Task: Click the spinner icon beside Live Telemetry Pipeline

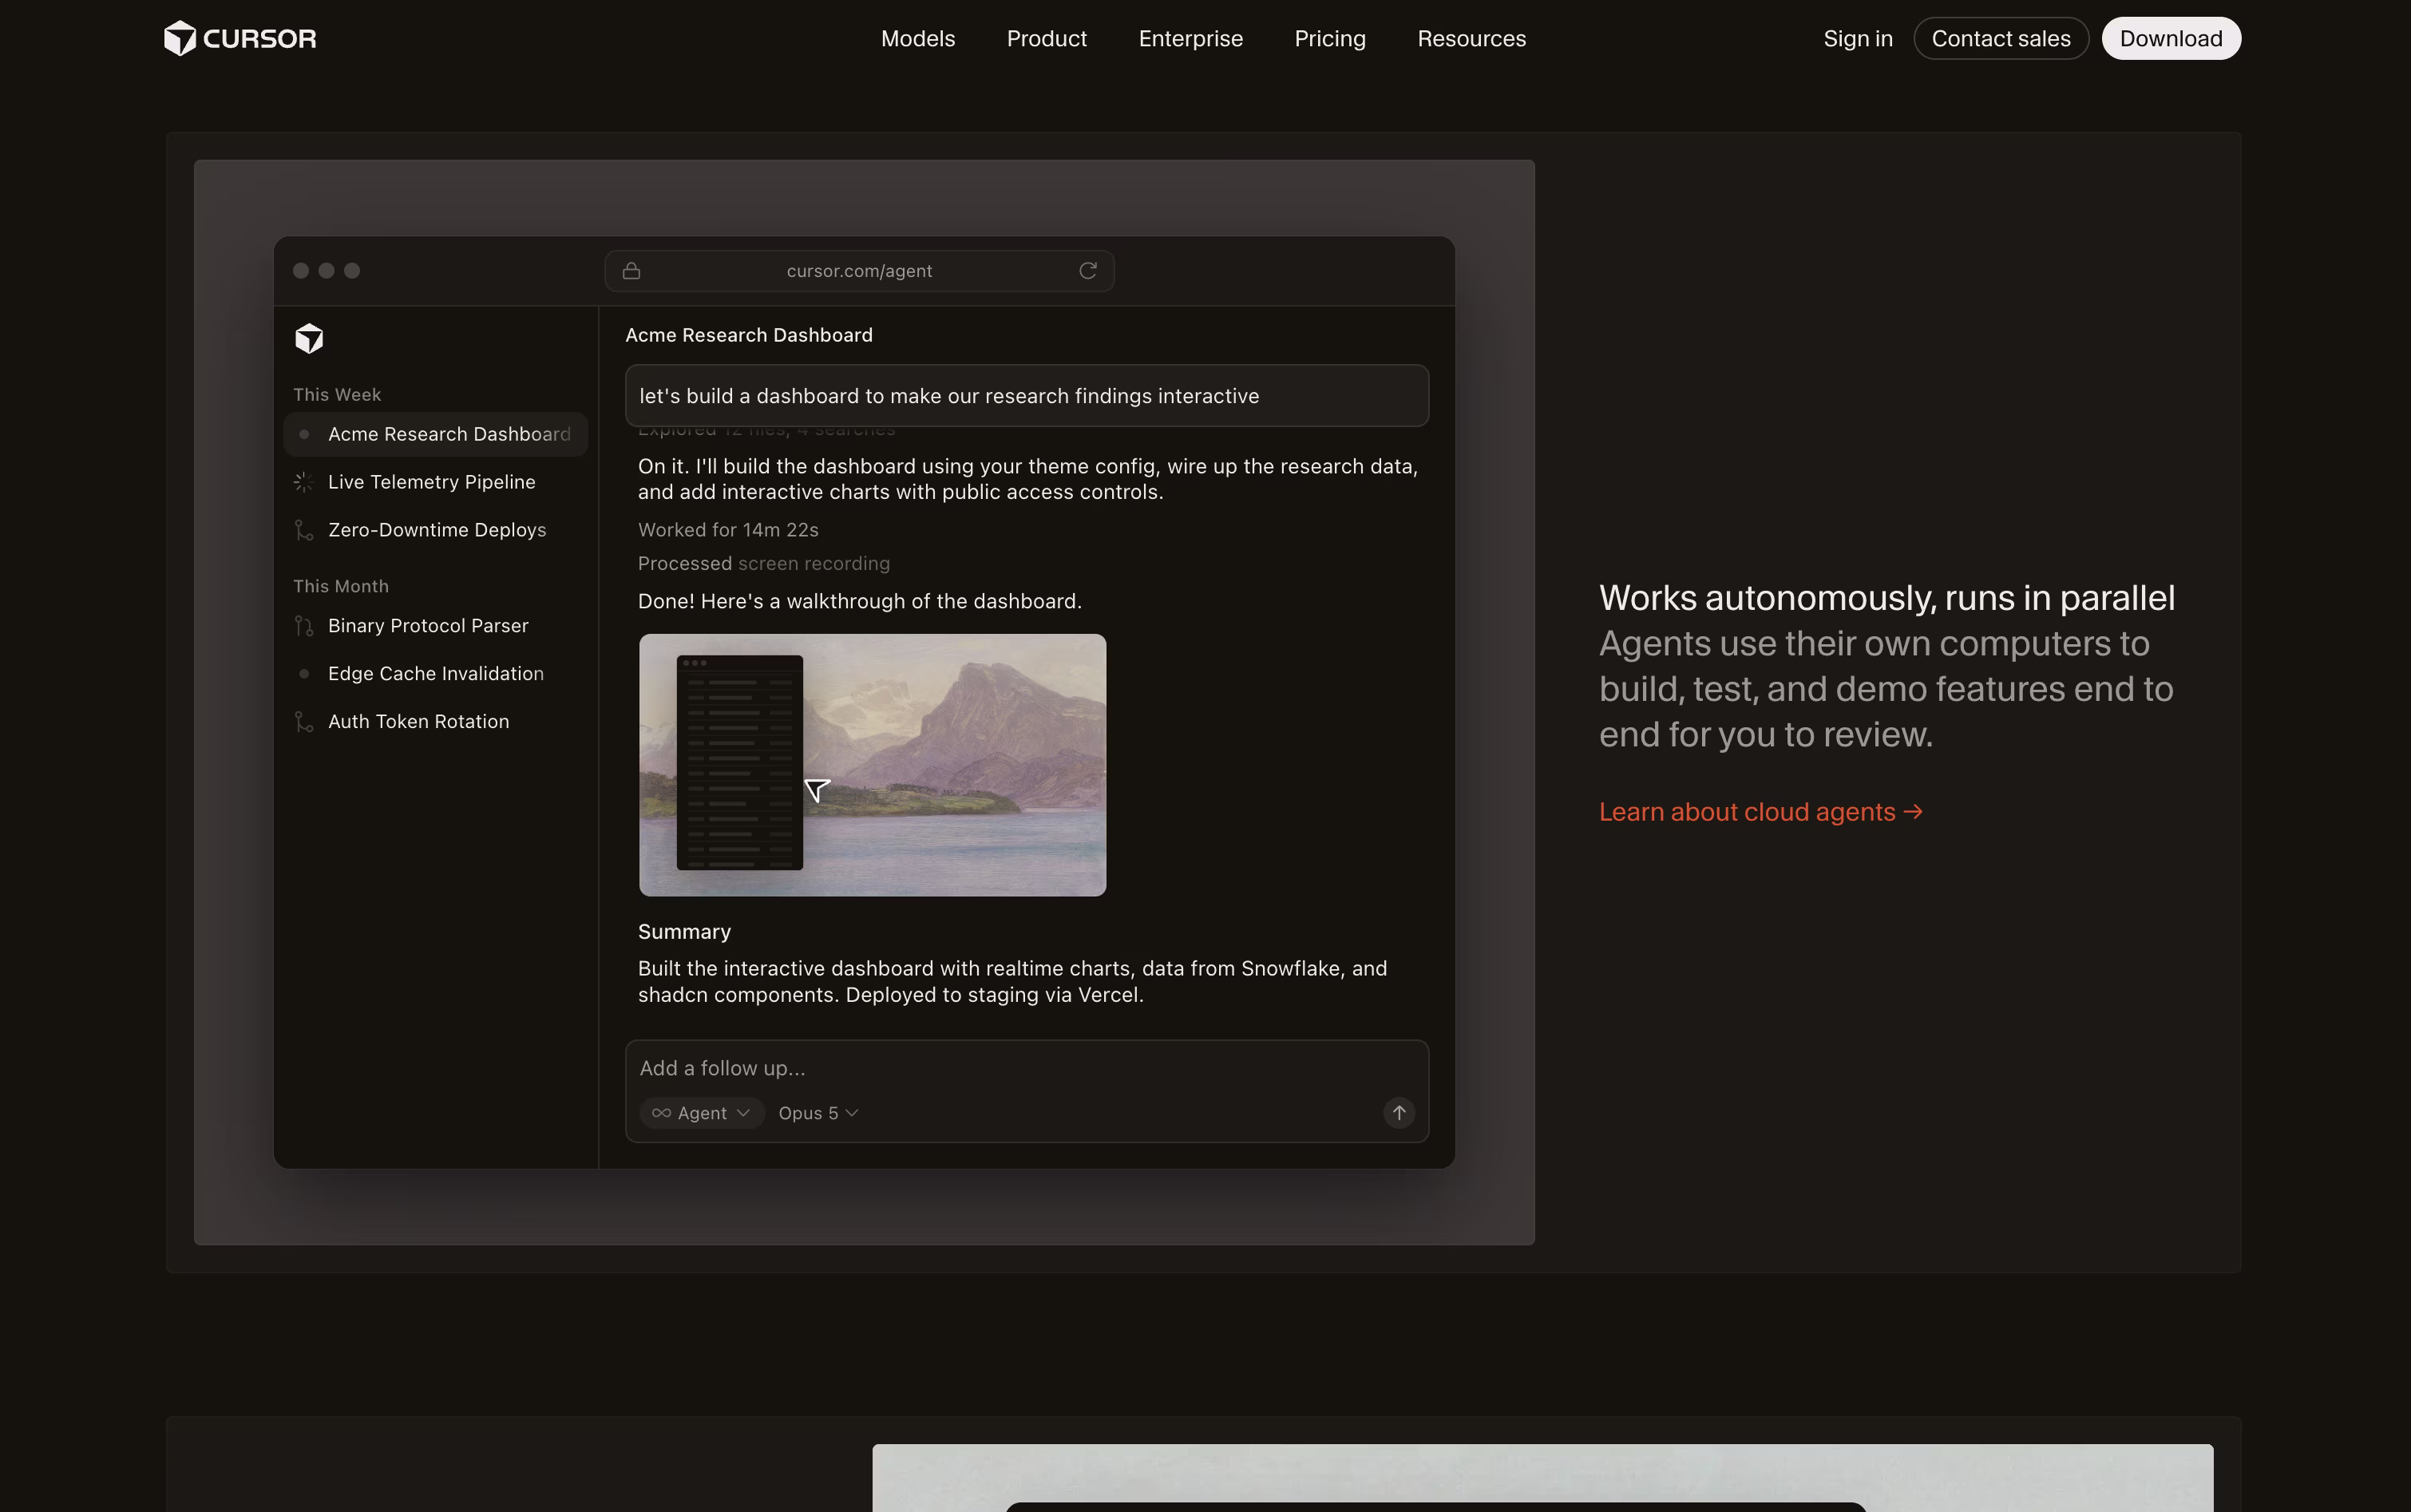Action: [x=304, y=482]
